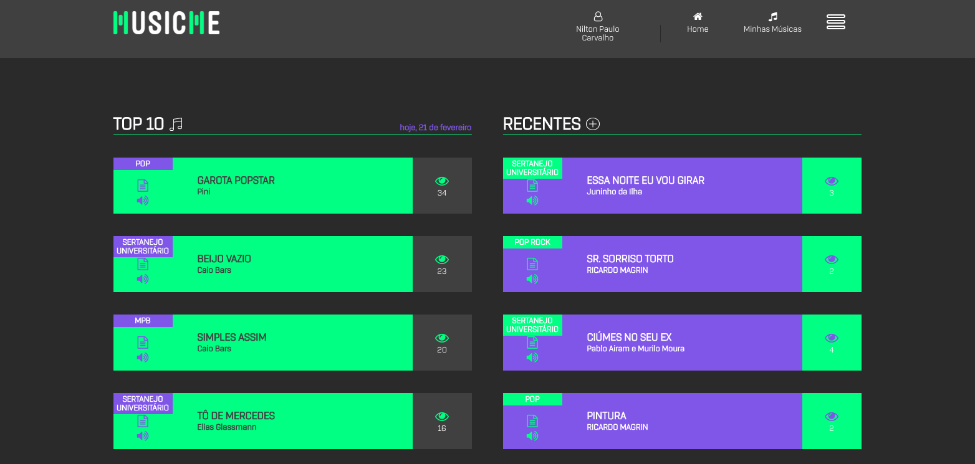
Task: Click the eye views icon on Garota Popstar
Action: point(442,181)
